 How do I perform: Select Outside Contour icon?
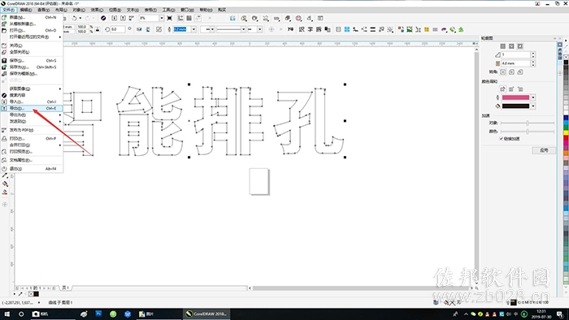[520, 46]
